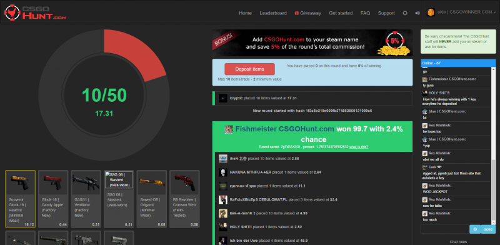This screenshot has width=500, height=245.
Task: Focus the chat message input field
Action: 445,229
